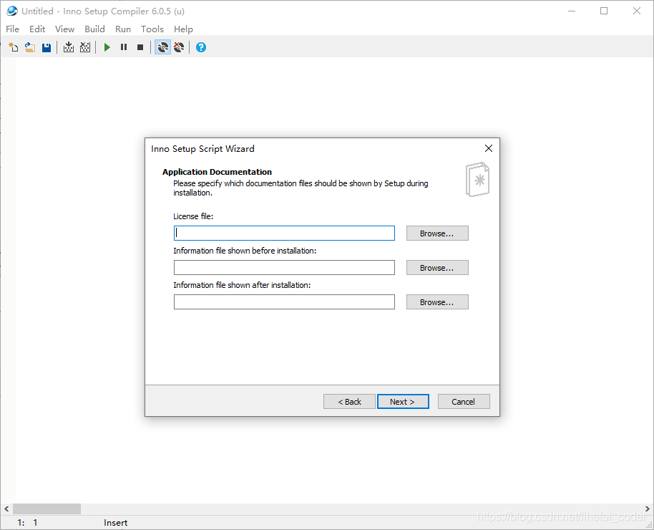Click the Inno Setup title bar icon

(12, 11)
